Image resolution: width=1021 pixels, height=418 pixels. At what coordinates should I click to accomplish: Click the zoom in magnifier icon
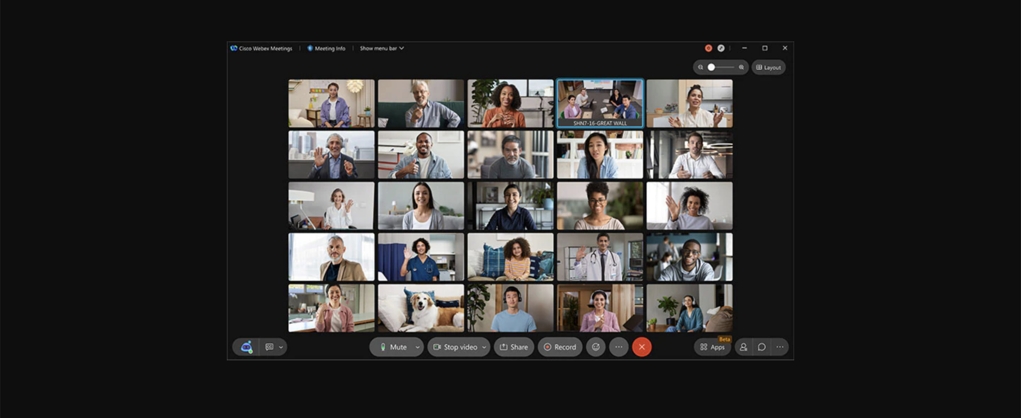[741, 67]
